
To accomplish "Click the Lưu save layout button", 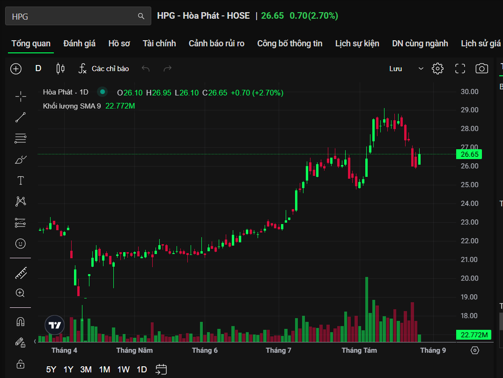I will [396, 69].
